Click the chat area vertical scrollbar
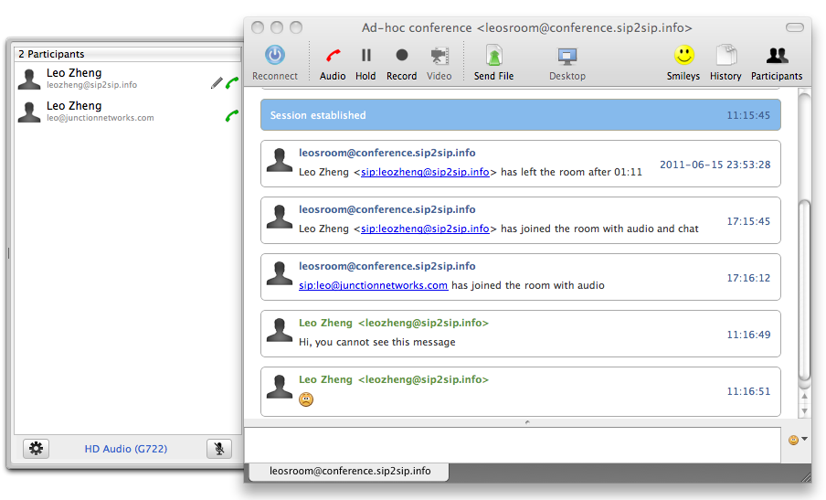The image size is (826, 500). pos(804,274)
